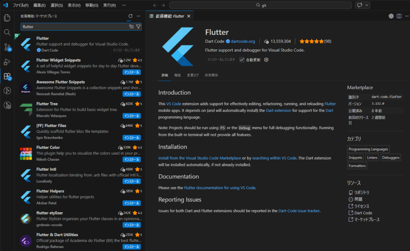
Task: Open Source Control view in activity bar
Action: point(7,47)
